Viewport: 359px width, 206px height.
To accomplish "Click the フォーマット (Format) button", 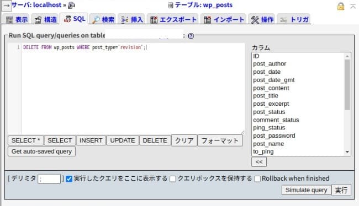I will [220, 140].
